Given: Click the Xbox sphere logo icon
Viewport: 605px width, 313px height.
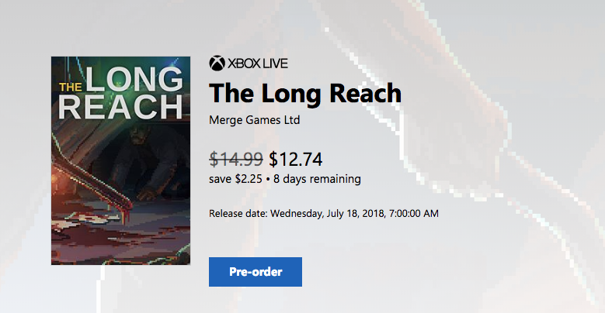Looking at the screenshot, I should coord(217,63).
